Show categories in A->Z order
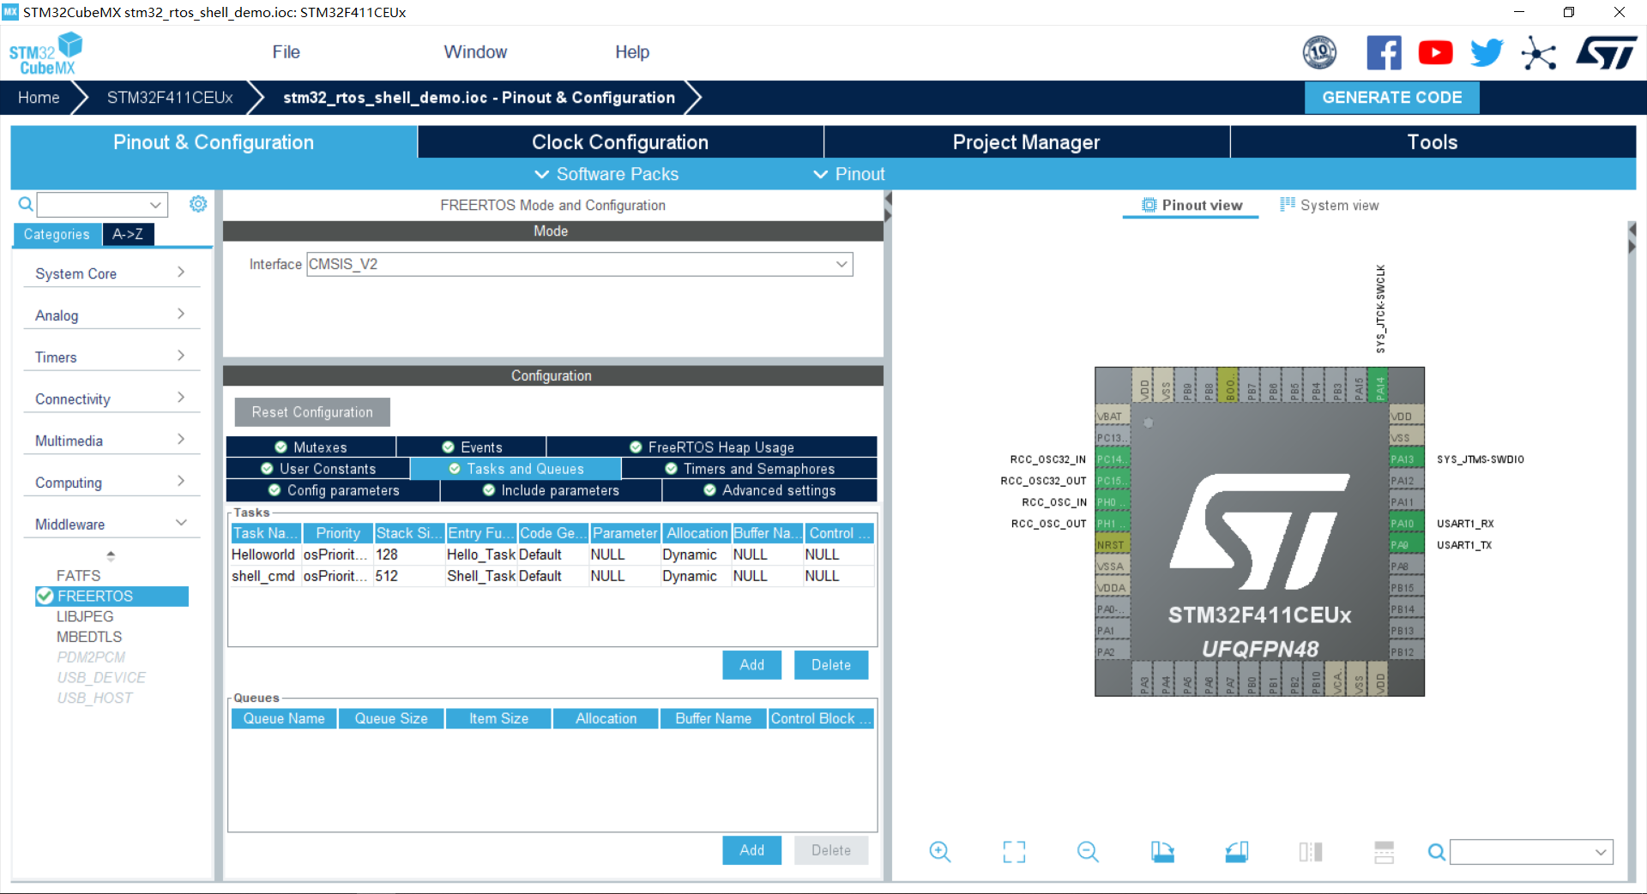1647x894 pixels. [128, 234]
